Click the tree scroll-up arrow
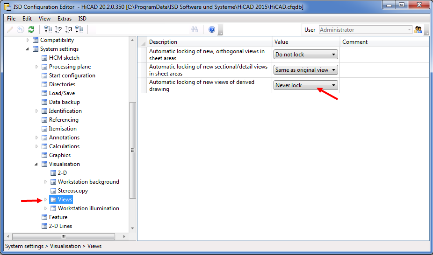This screenshot has height=255, width=433. tap(132, 40)
